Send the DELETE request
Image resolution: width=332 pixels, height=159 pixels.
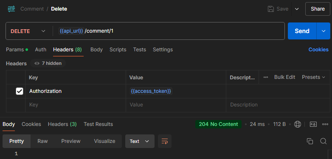302,31
